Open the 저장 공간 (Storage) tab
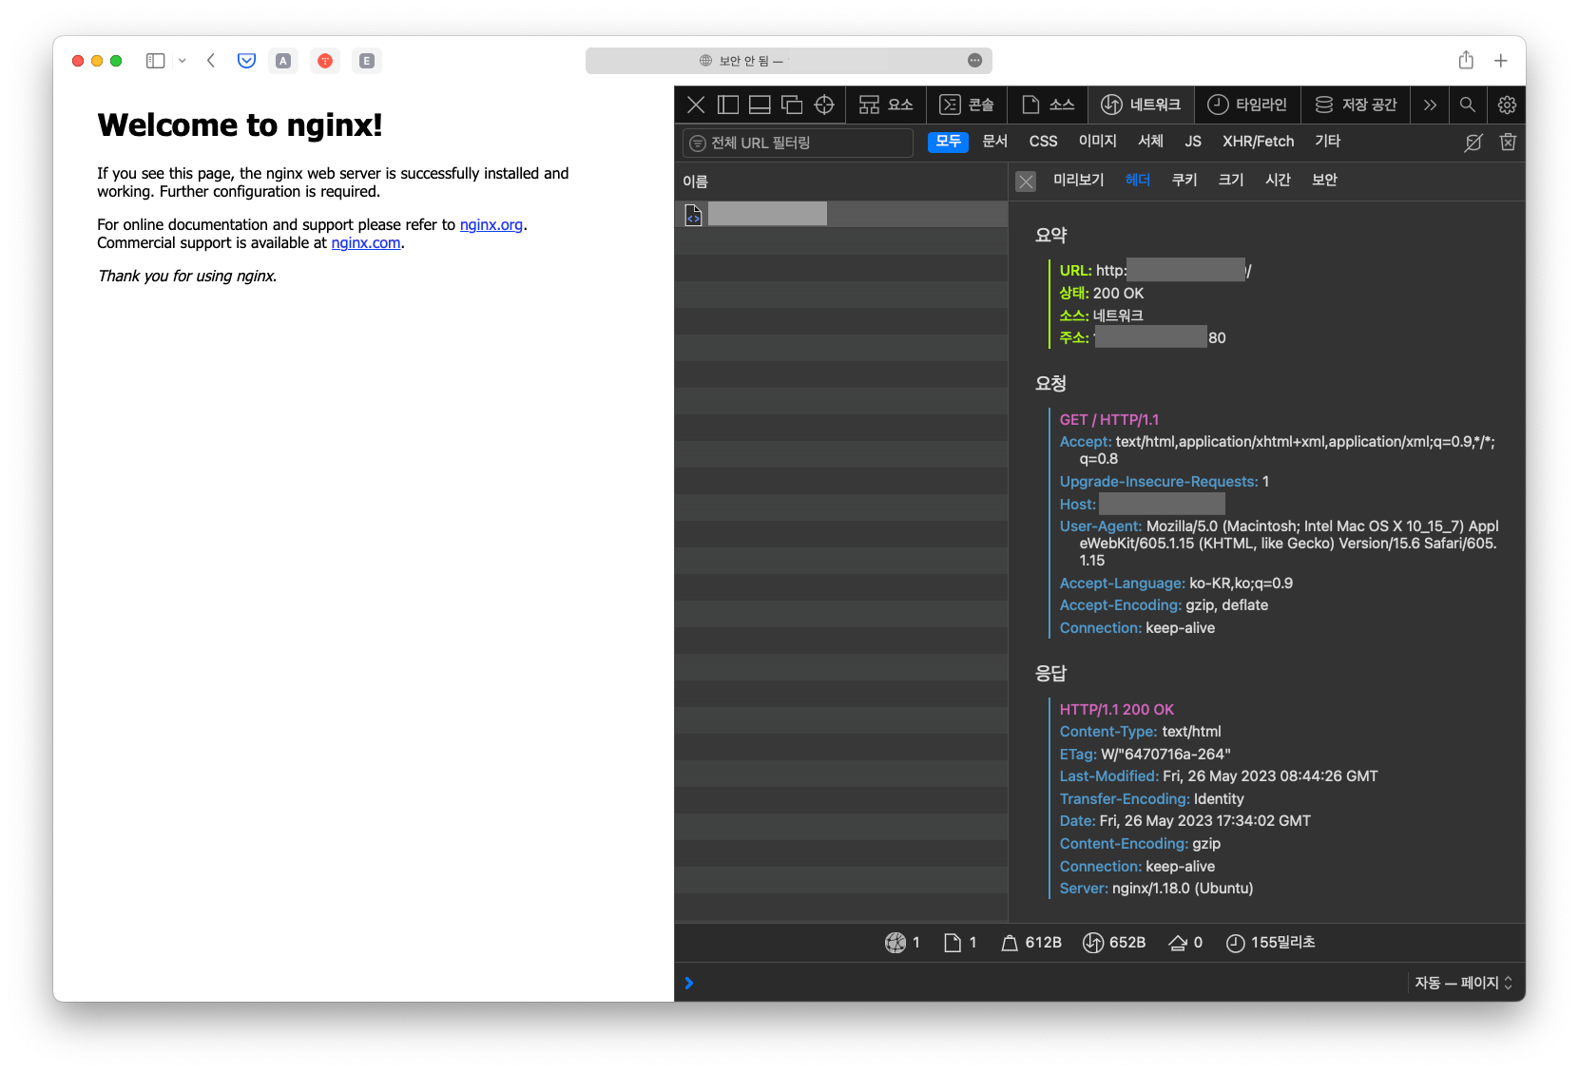1579x1072 pixels. click(x=1356, y=105)
